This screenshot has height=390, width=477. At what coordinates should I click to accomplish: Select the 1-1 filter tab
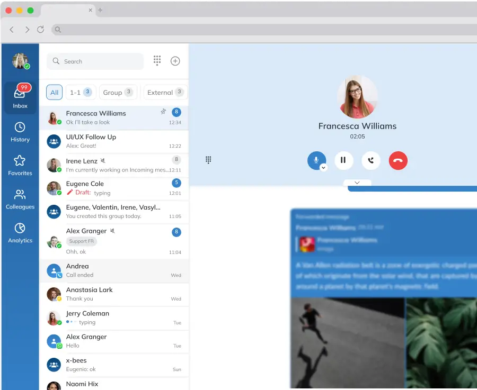click(x=81, y=92)
